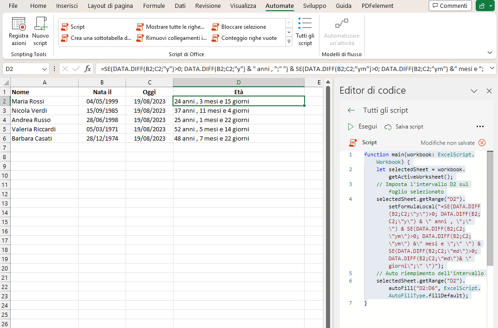The width and height of the screenshot is (498, 328).
Task: Open the Inserisci tab
Action: [x=66, y=6]
